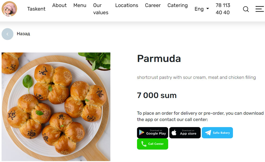This screenshot has width=265, height=162.
Task: Open the About menu item
Action: [x=59, y=5]
